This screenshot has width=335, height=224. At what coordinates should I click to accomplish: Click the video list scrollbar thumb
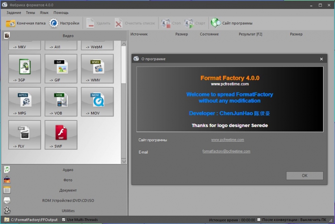[x=124, y=65]
